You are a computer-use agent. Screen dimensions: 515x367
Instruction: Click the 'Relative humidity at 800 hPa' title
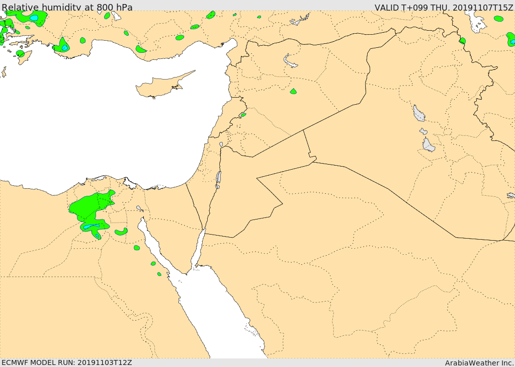[67, 7]
